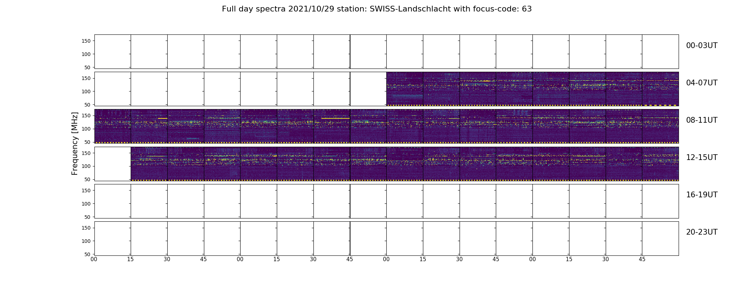Click the figure title mentioning SWISS-Landschlacht
Image resolution: width=754 pixels, height=287 pixels.
tap(377, 9)
